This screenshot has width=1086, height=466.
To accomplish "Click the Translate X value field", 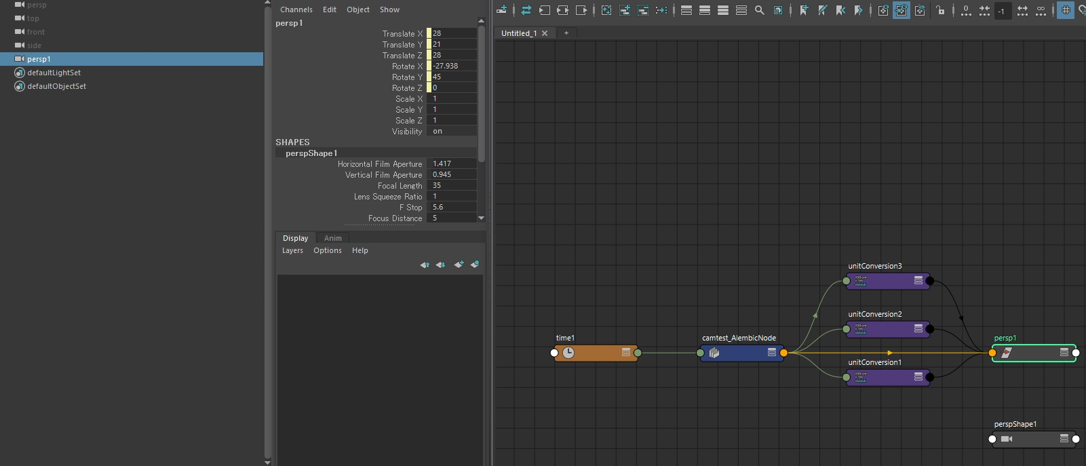I will tap(453, 33).
